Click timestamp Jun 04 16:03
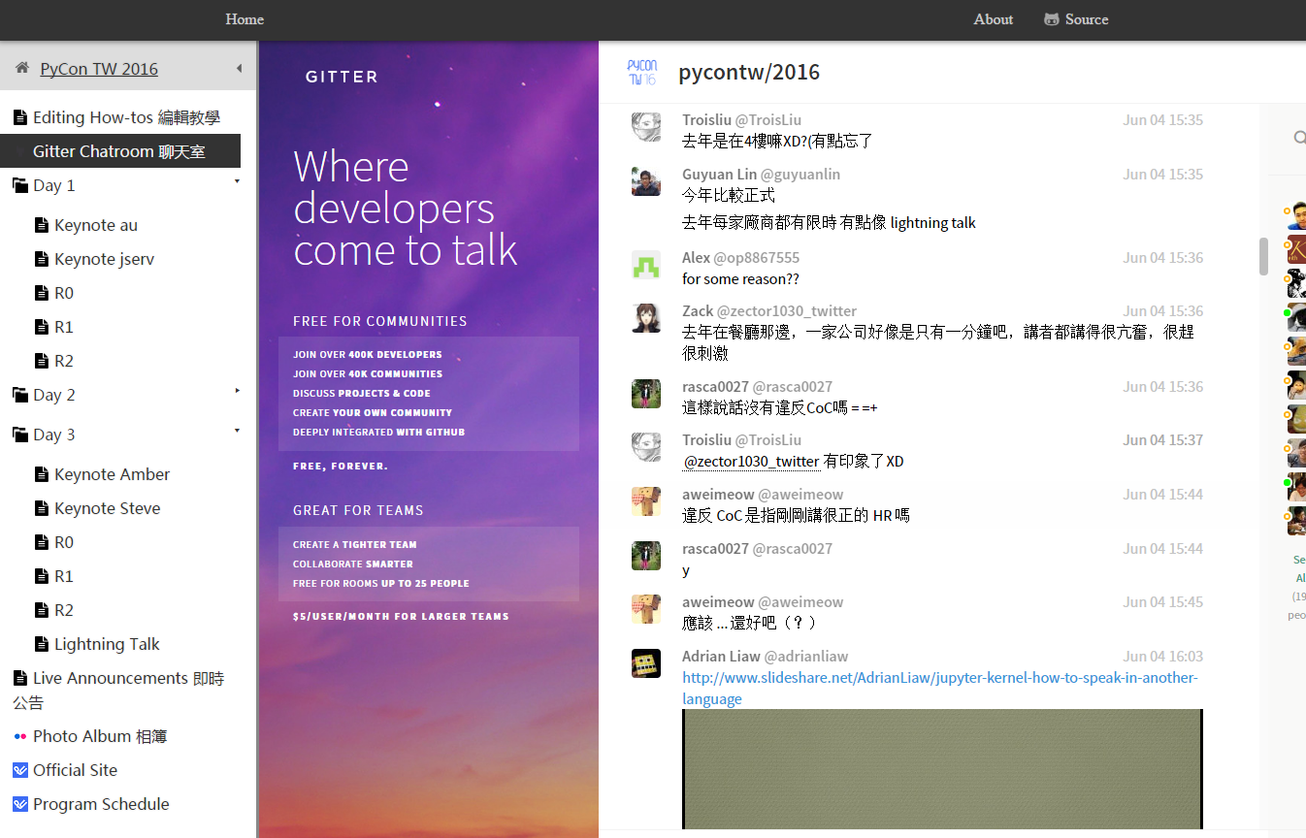Image resolution: width=1306 pixels, height=838 pixels. (x=1163, y=657)
